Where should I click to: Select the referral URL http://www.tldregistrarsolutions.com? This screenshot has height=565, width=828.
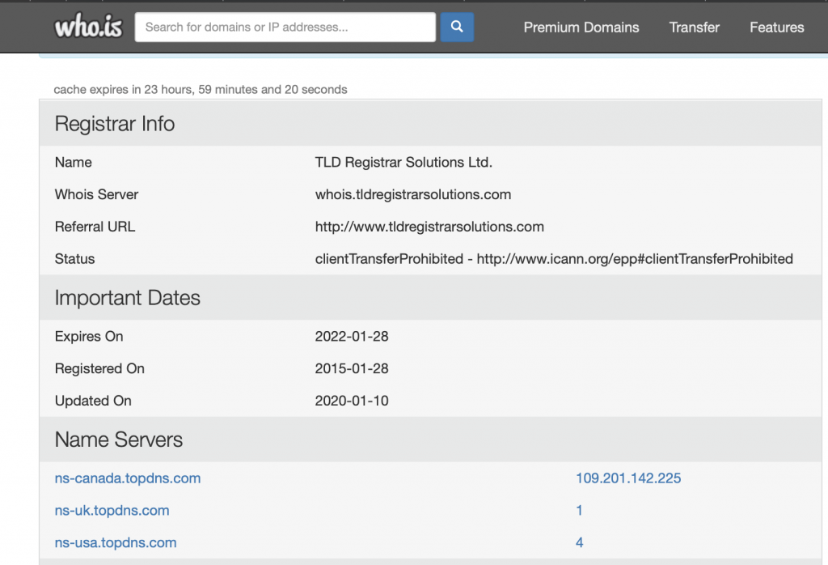(x=429, y=227)
